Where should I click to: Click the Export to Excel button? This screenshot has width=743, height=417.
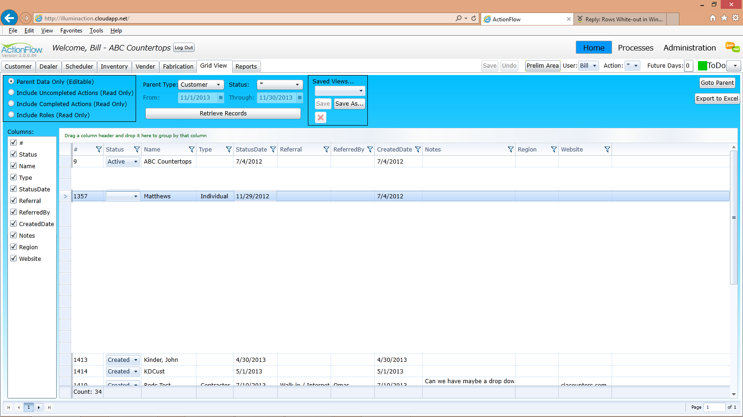click(717, 99)
